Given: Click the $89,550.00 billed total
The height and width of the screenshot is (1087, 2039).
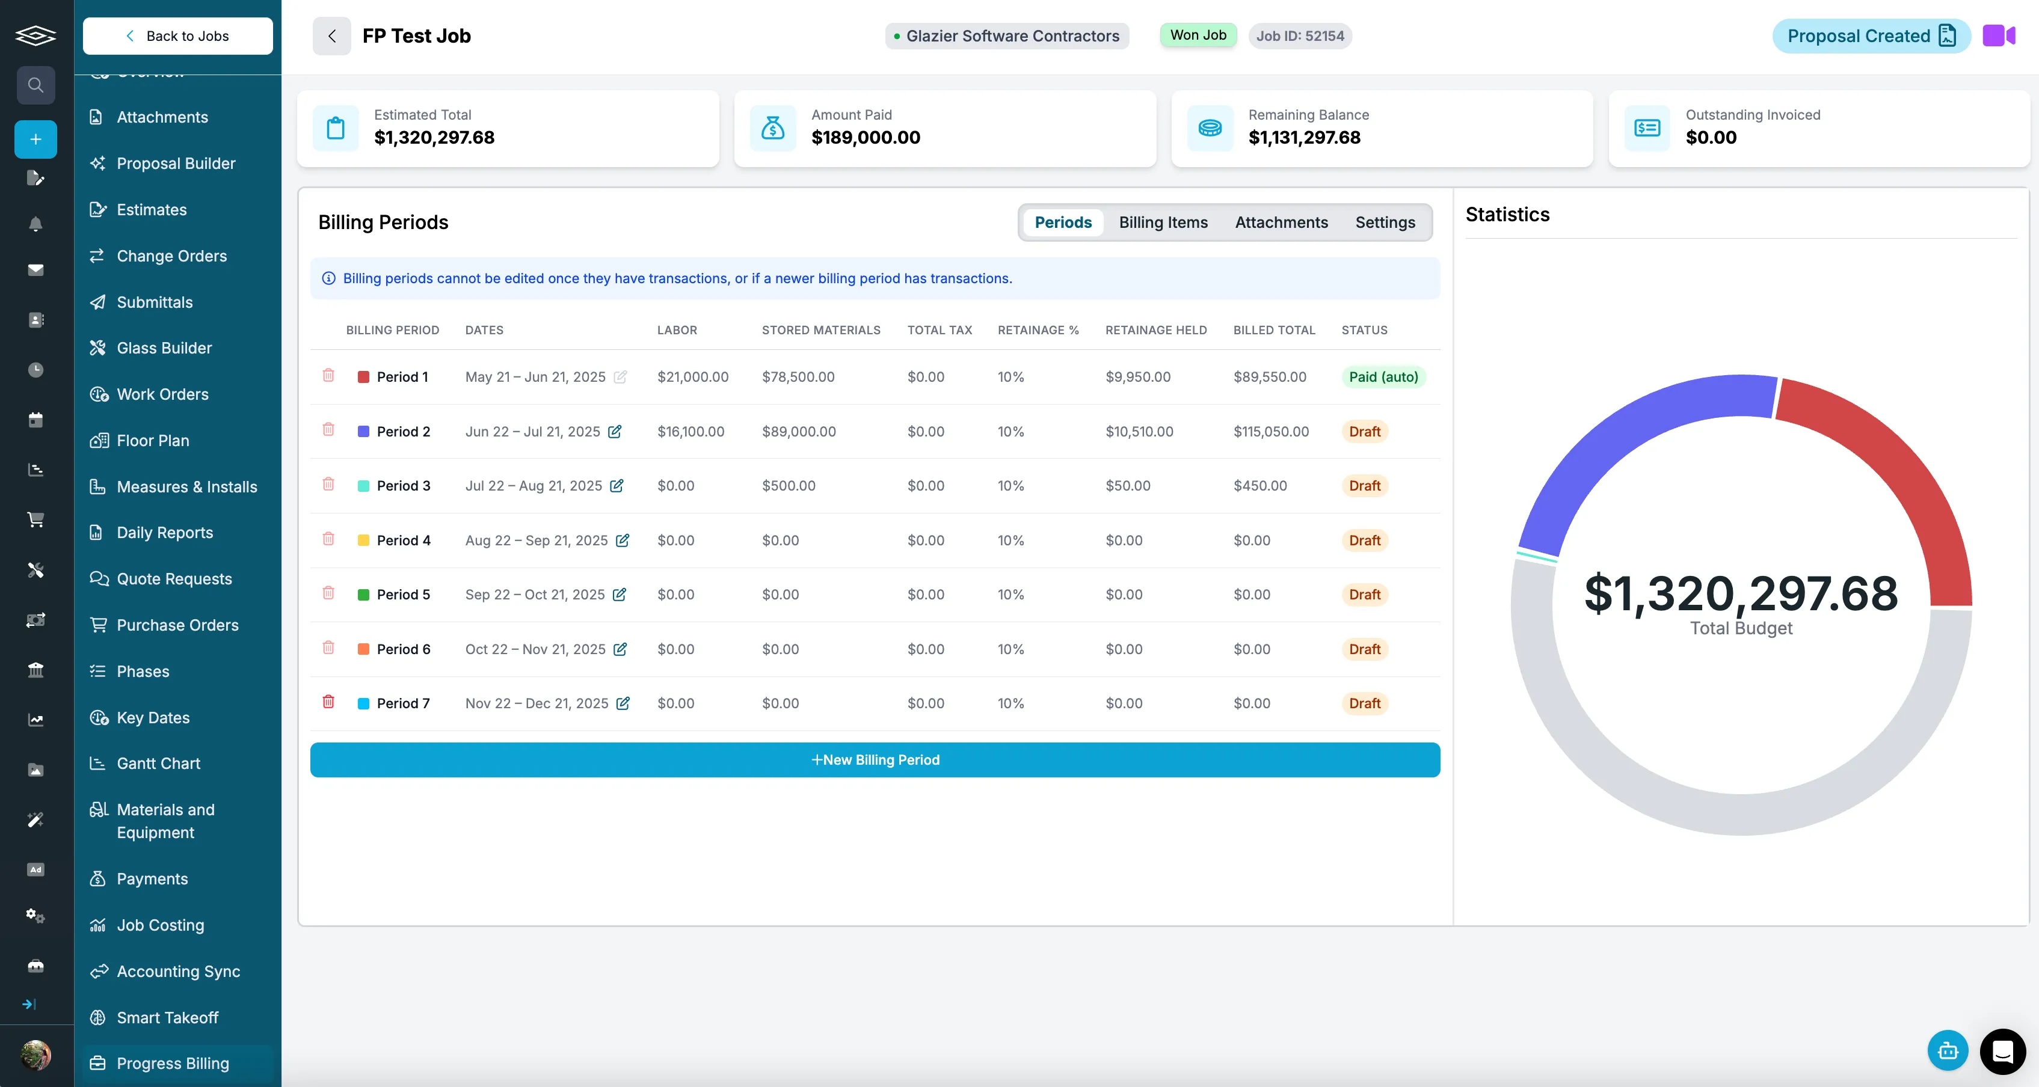Looking at the screenshot, I should 1270,376.
